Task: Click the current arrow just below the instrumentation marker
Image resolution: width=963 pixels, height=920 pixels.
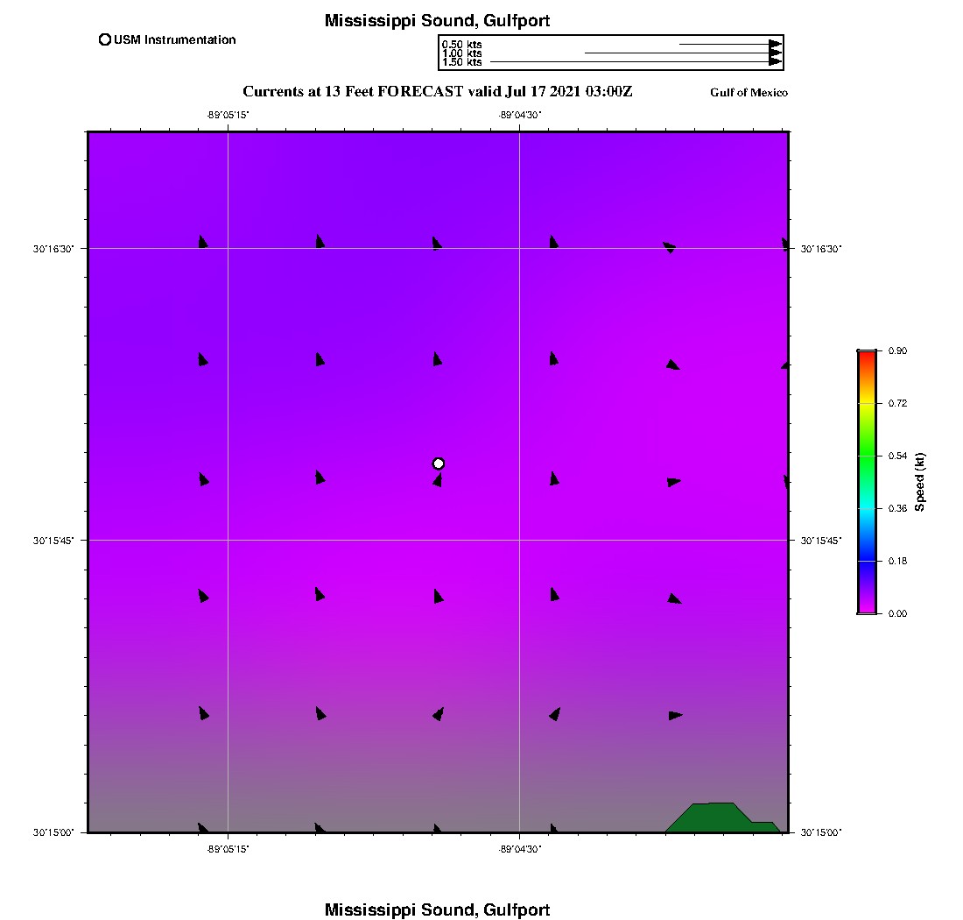Action: point(437,480)
